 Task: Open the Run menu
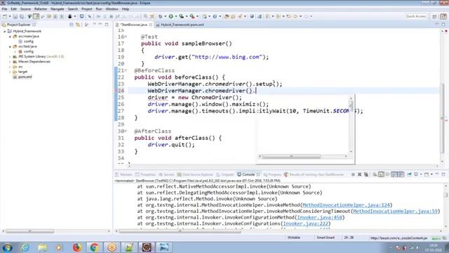click(x=99, y=9)
